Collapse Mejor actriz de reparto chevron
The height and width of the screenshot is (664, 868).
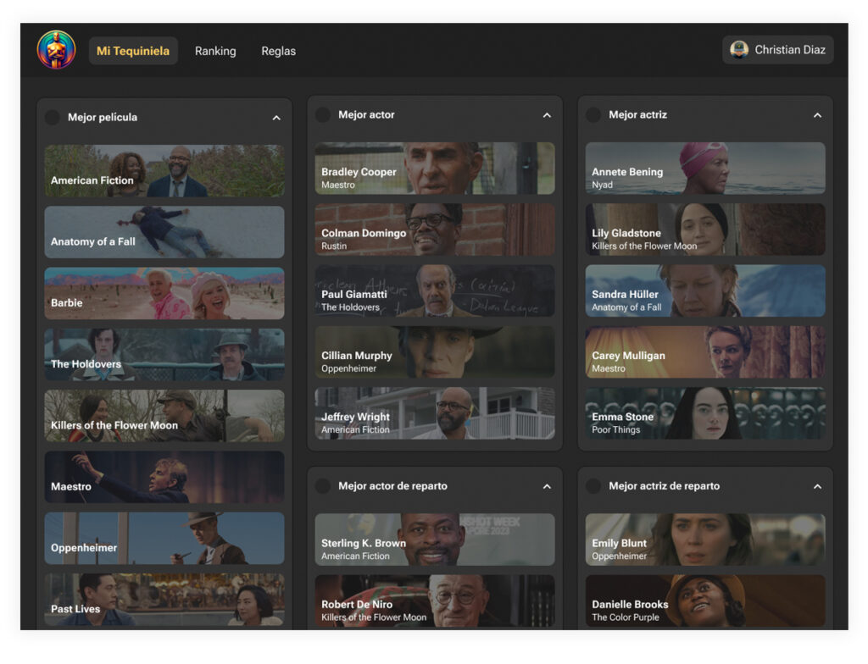pos(817,486)
